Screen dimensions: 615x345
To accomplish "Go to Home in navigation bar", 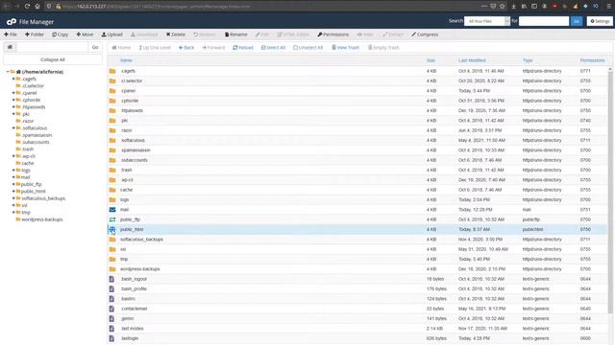I will [122, 47].
